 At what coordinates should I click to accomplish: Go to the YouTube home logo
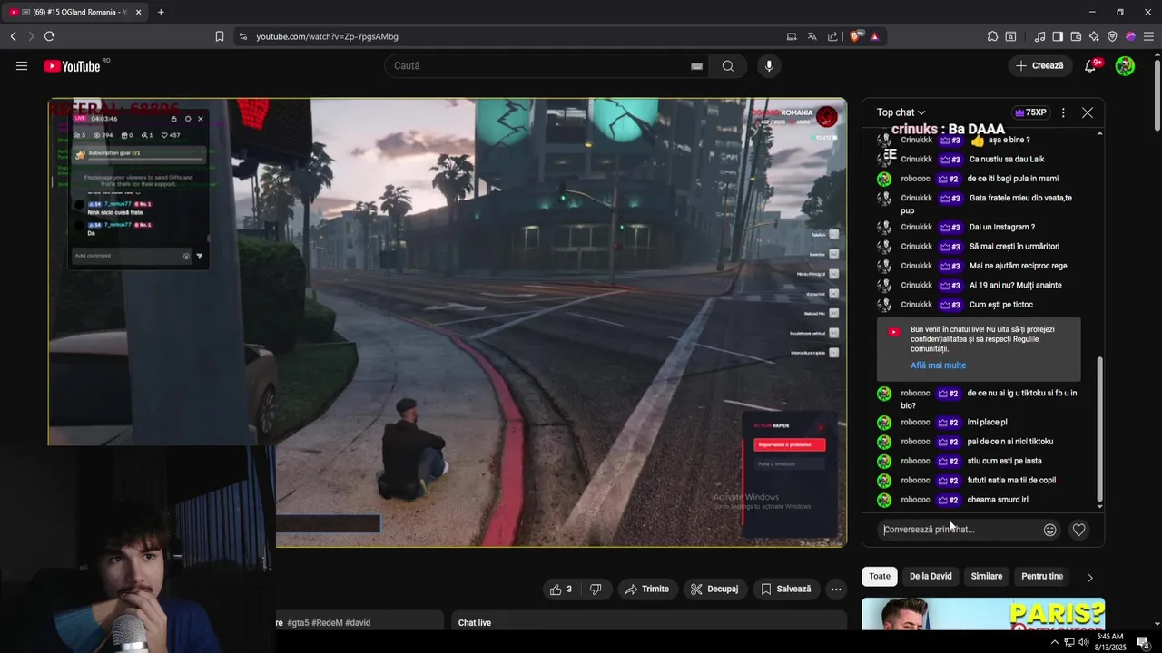coord(72,65)
